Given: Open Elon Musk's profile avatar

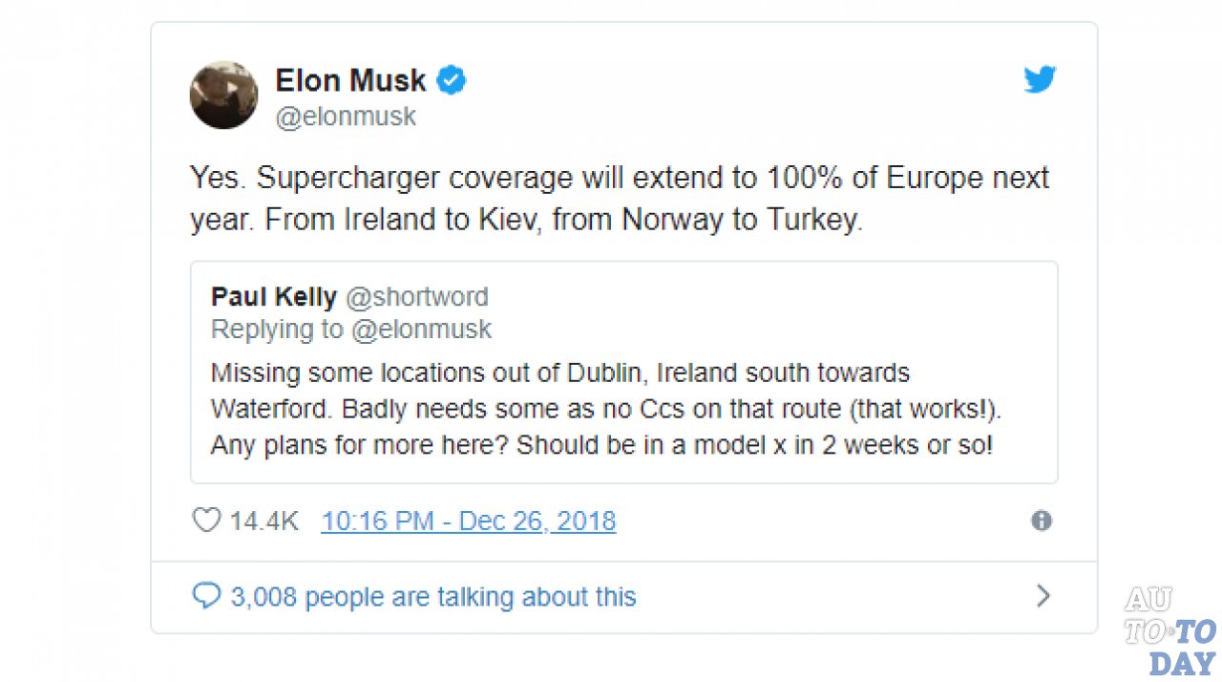Looking at the screenshot, I should 223,96.
